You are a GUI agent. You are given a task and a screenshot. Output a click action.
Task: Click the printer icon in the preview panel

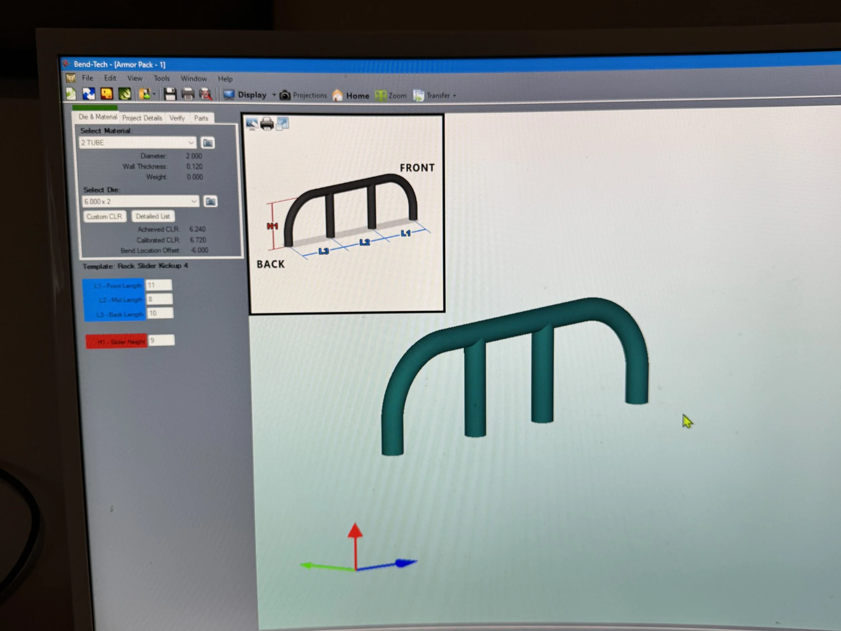click(x=267, y=124)
